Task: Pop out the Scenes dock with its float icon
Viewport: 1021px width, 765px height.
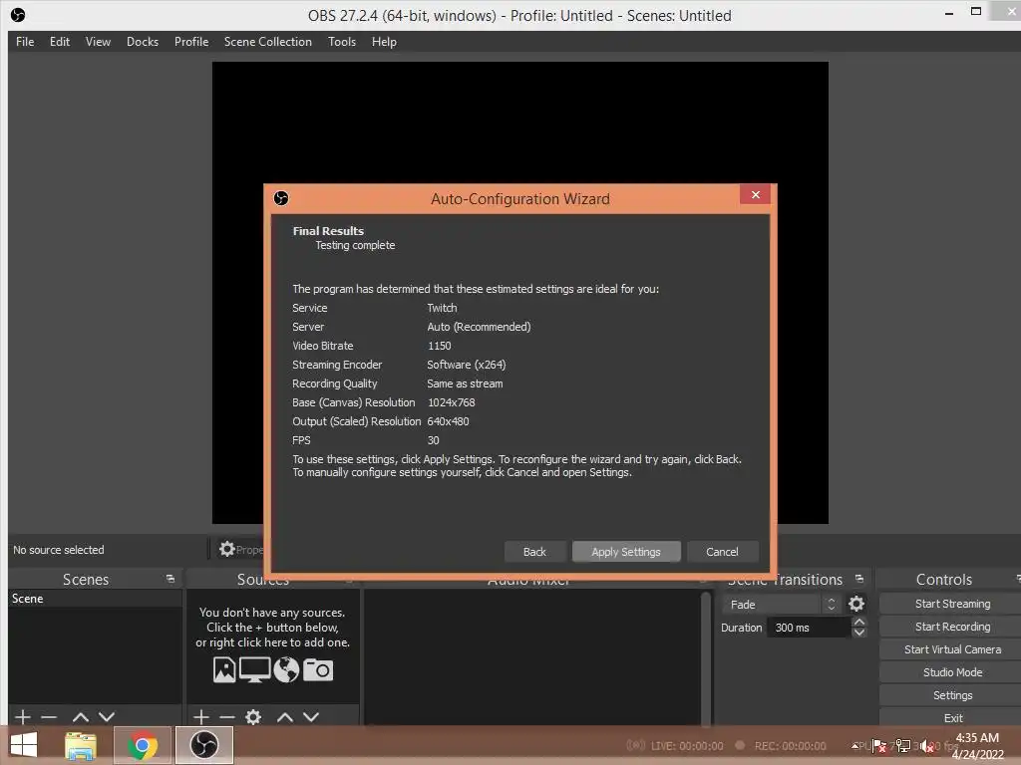Action: pos(170,579)
